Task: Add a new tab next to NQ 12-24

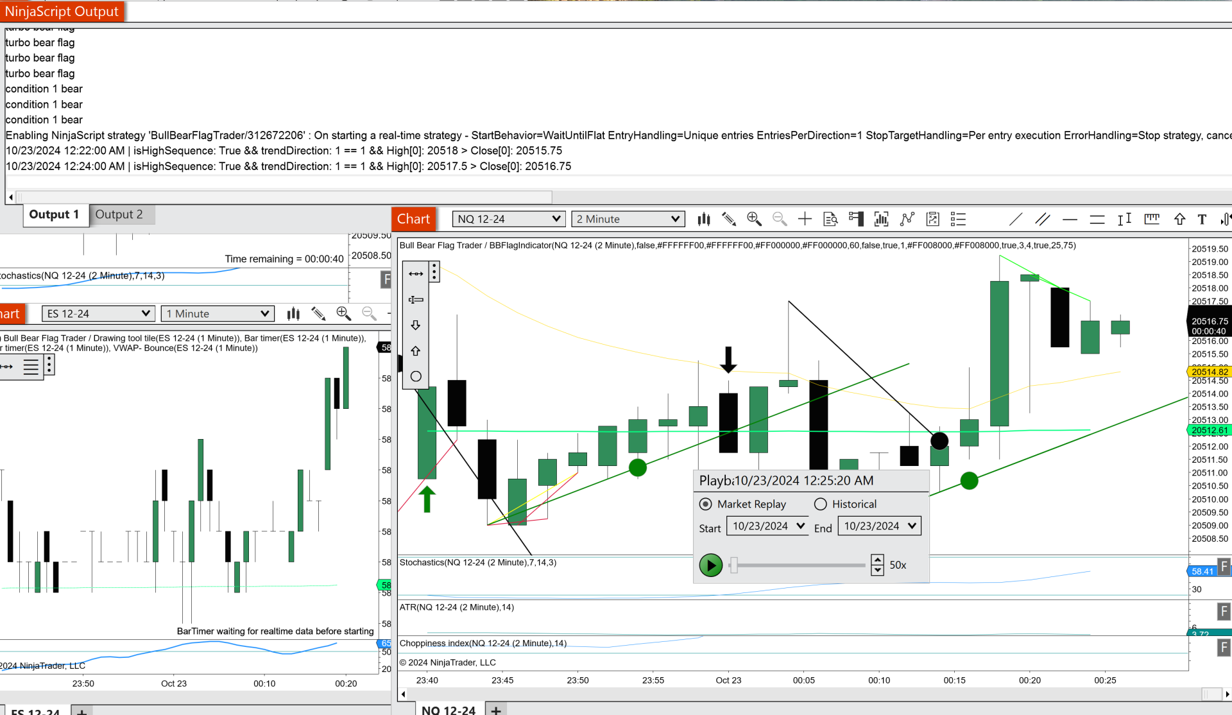Action: [496, 710]
